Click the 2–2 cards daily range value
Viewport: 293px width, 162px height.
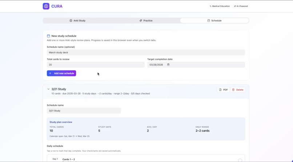click(202, 131)
